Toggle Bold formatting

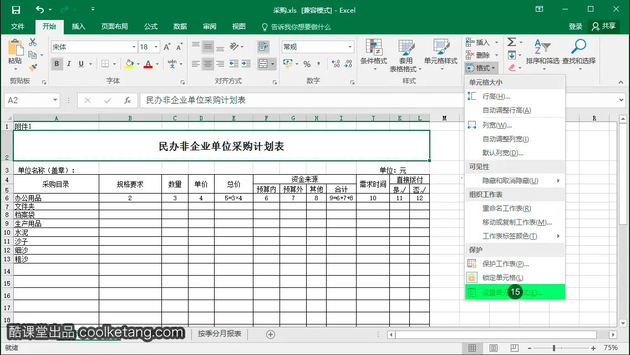coord(57,64)
